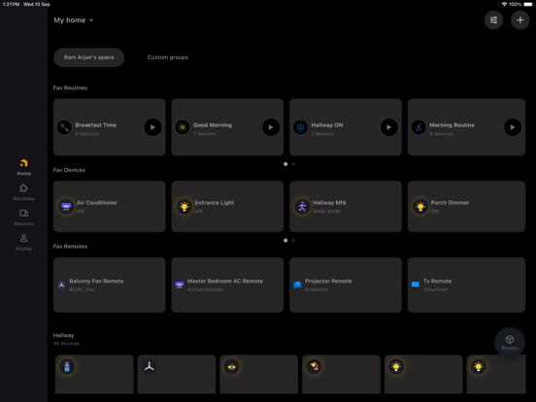Open the Balcony Fan Remote

110,285
